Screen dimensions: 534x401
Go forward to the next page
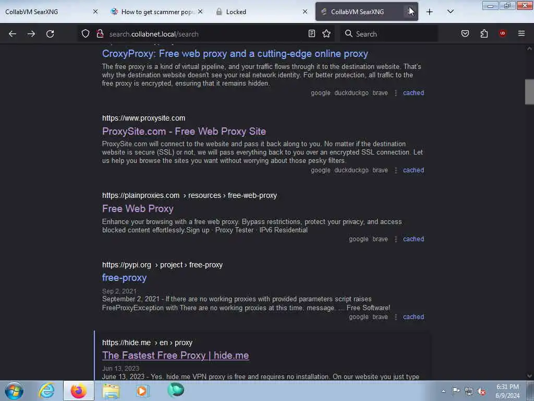31,34
